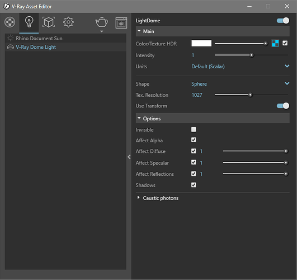Uncheck the Shadows checkbox

click(x=194, y=185)
